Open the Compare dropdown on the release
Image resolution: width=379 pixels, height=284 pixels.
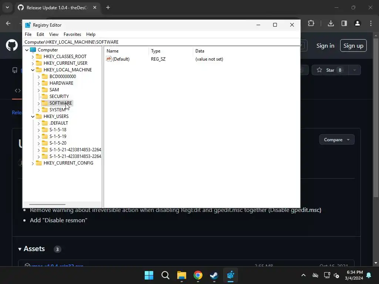(x=337, y=139)
